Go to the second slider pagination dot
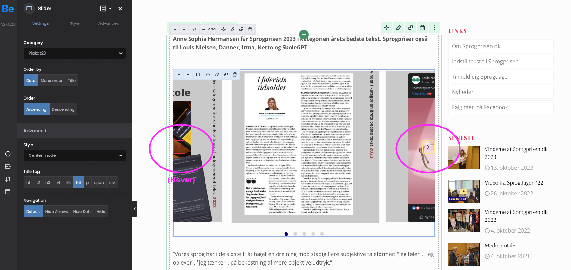The image size is (571, 270). click(x=295, y=234)
